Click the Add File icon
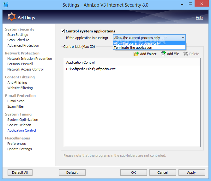 (x=163, y=54)
